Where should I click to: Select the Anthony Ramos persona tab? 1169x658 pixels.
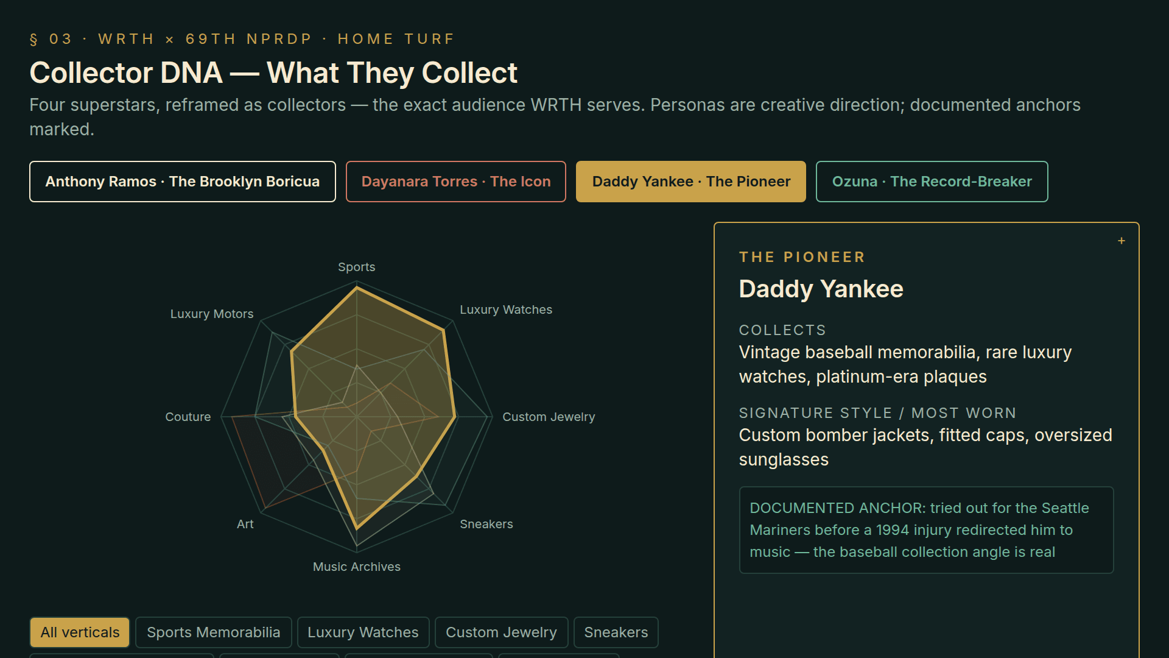click(x=183, y=182)
